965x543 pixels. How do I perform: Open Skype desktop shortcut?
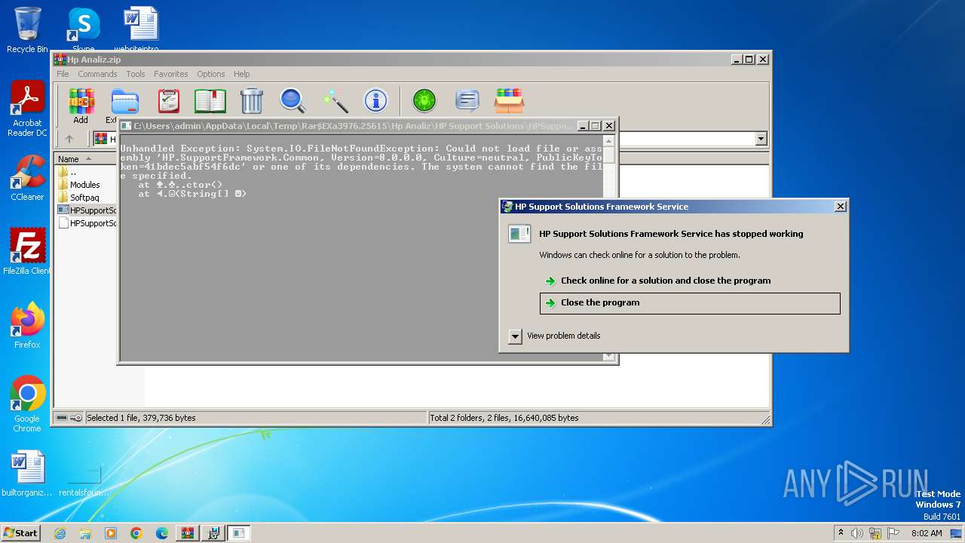(x=83, y=30)
